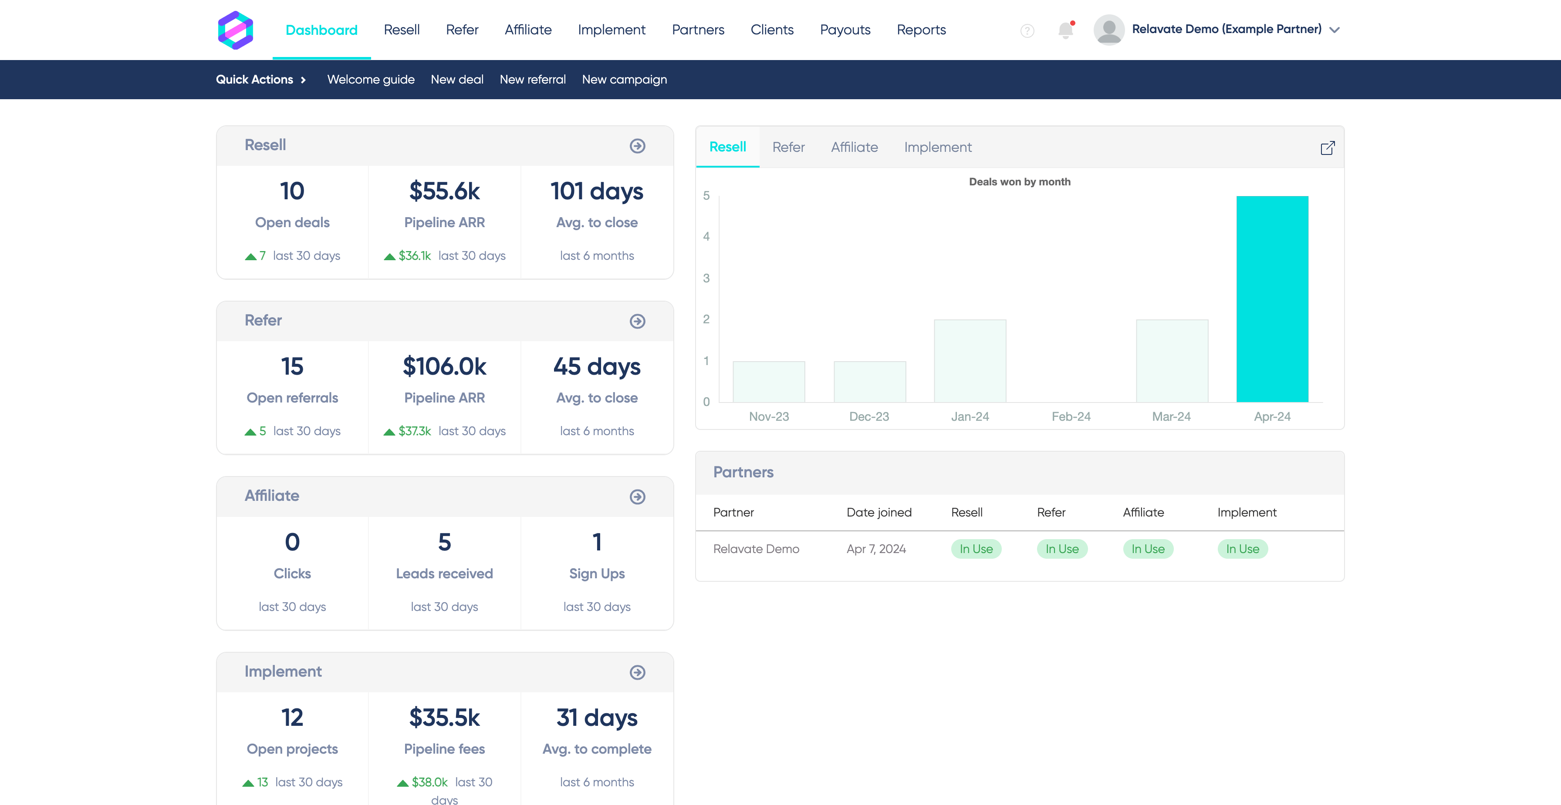The height and width of the screenshot is (805, 1561).
Task: Select the Resell chart tab
Action: click(x=727, y=147)
